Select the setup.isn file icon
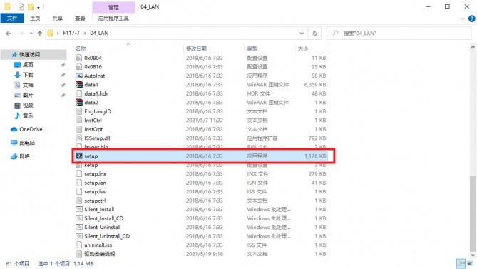477x269 pixels. (79, 183)
